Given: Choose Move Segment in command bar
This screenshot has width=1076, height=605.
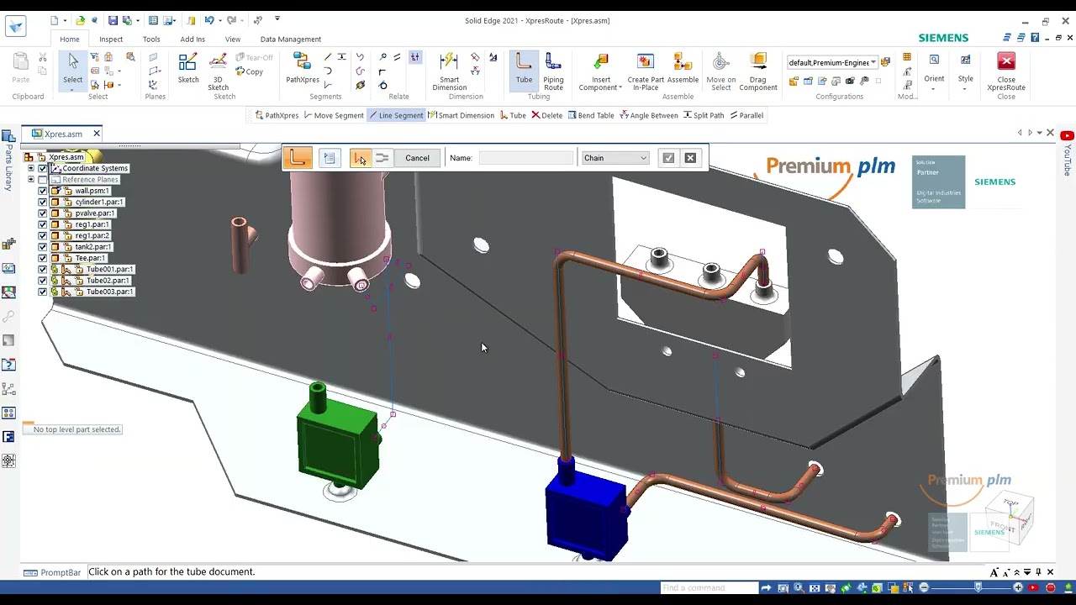Looking at the screenshot, I should 333,115.
